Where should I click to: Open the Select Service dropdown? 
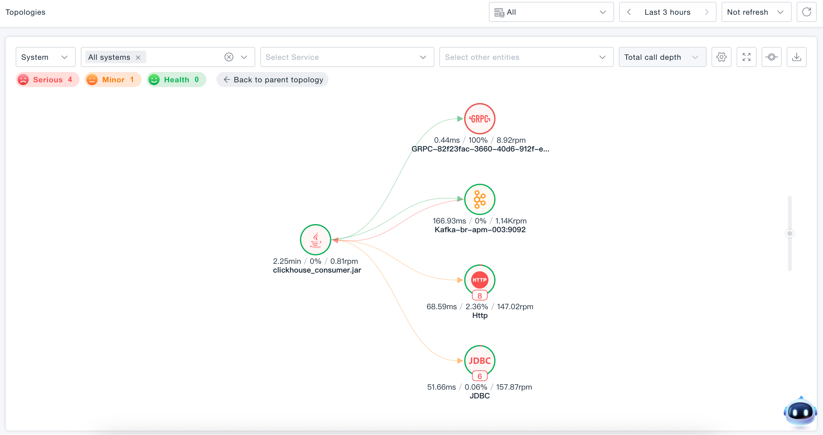pyautogui.click(x=347, y=57)
